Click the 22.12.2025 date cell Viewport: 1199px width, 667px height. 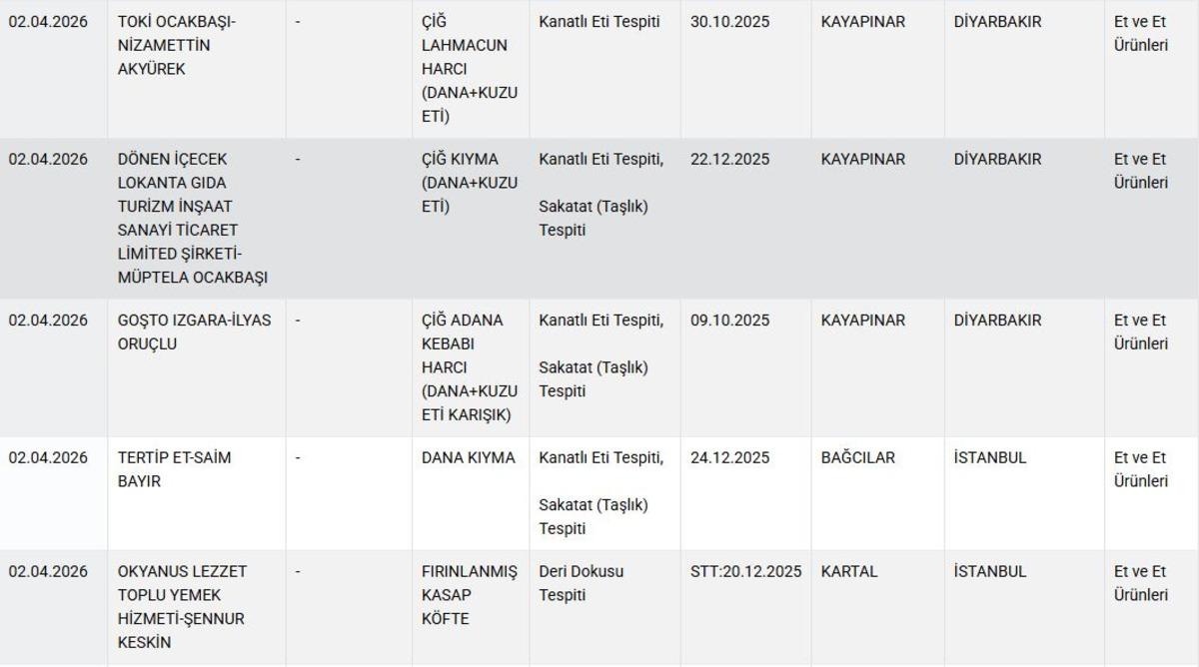point(729,159)
